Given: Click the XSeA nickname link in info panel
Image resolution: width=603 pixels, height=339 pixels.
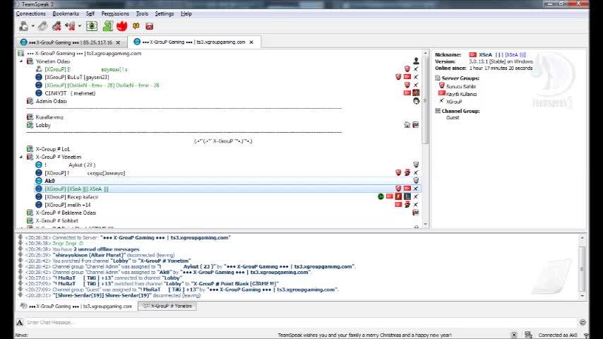Looking at the screenshot, I should point(515,55).
